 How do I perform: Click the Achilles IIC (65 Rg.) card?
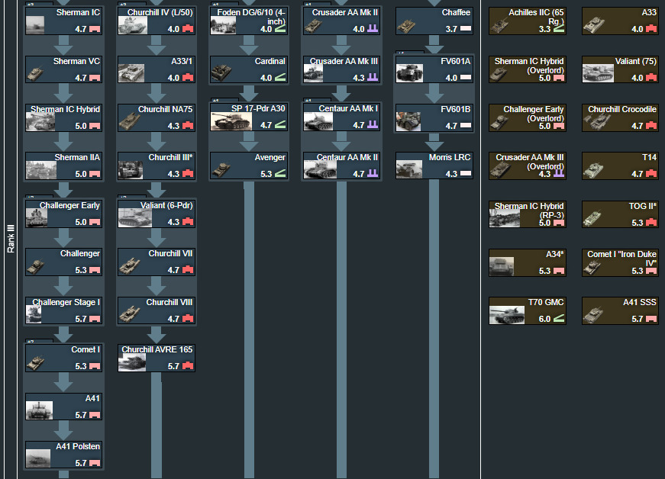coord(528,21)
